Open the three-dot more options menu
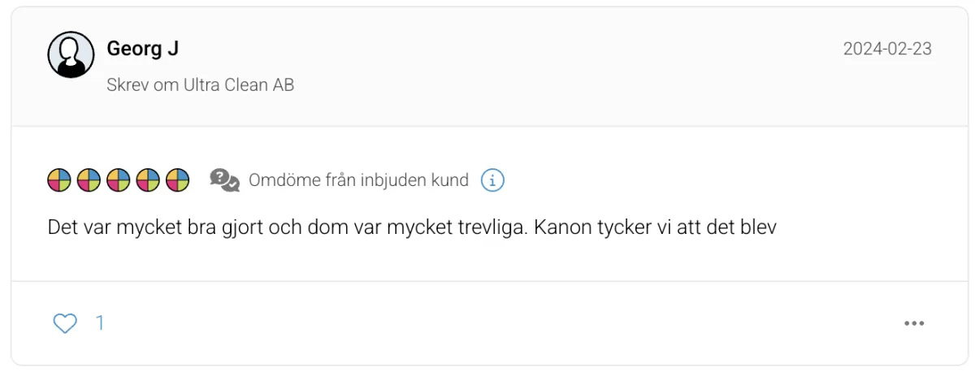This screenshot has height=372, width=975. pos(914,323)
